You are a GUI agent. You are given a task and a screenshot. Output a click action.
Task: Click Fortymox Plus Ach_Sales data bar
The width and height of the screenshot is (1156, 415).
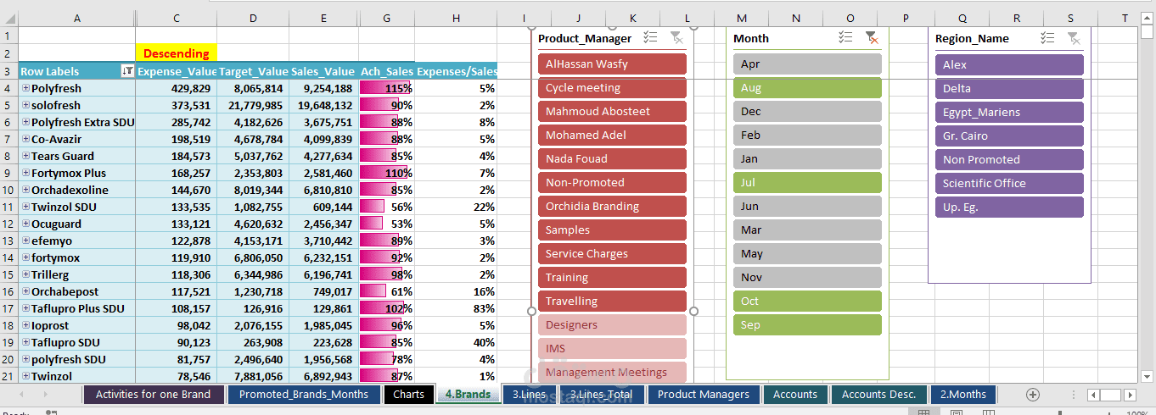[386, 174]
